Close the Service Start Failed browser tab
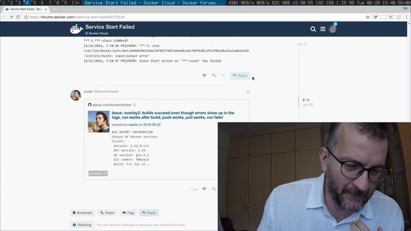411x231 pixels. [x=46, y=9]
